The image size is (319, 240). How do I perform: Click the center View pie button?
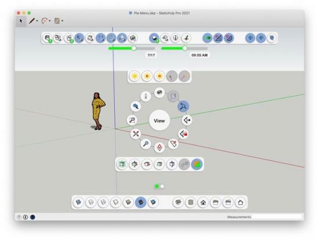pos(159,121)
